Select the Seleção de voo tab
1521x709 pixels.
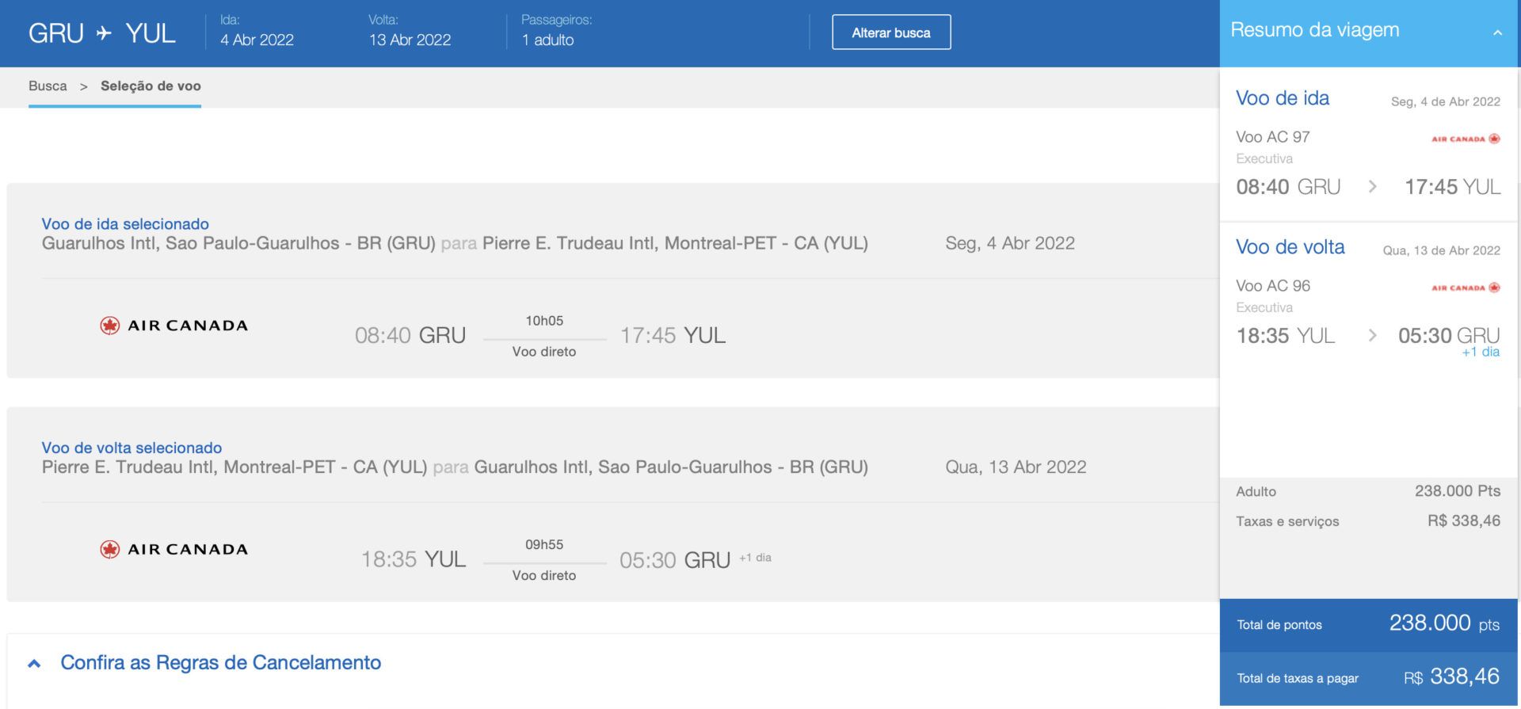click(151, 86)
